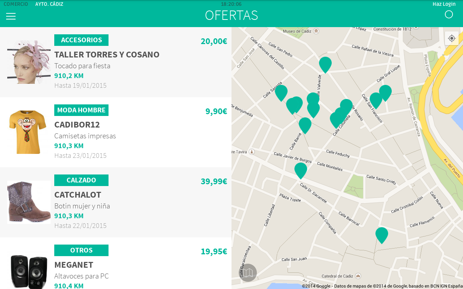Select map pin near Calle Flamenco

tap(382, 235)
